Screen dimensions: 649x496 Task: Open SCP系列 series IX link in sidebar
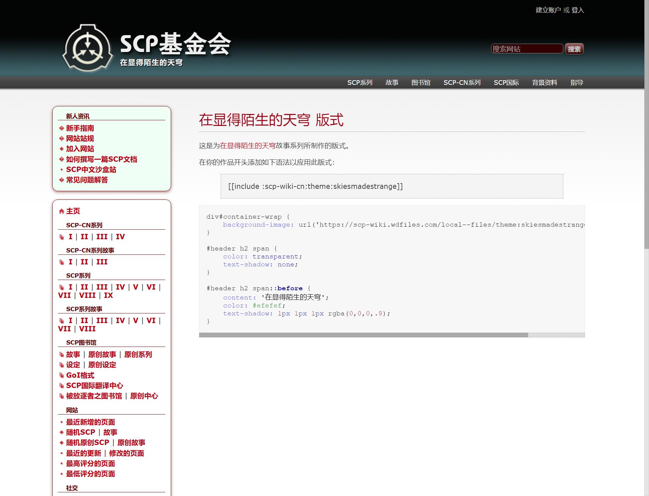coord(108,296)
